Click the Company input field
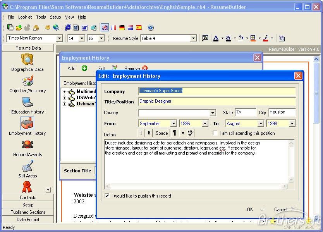This screenshot has height=232, width=323. tap(217, 91)
